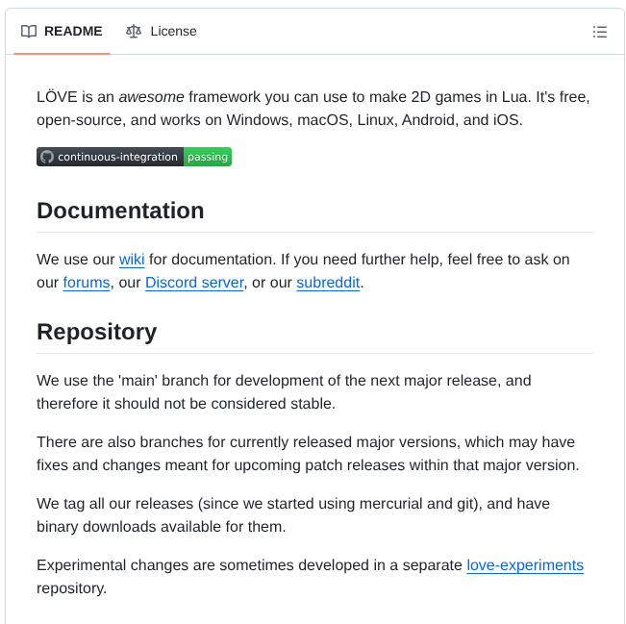
Task: Open the love-experiments repository link
Action: tap(525, 565)
